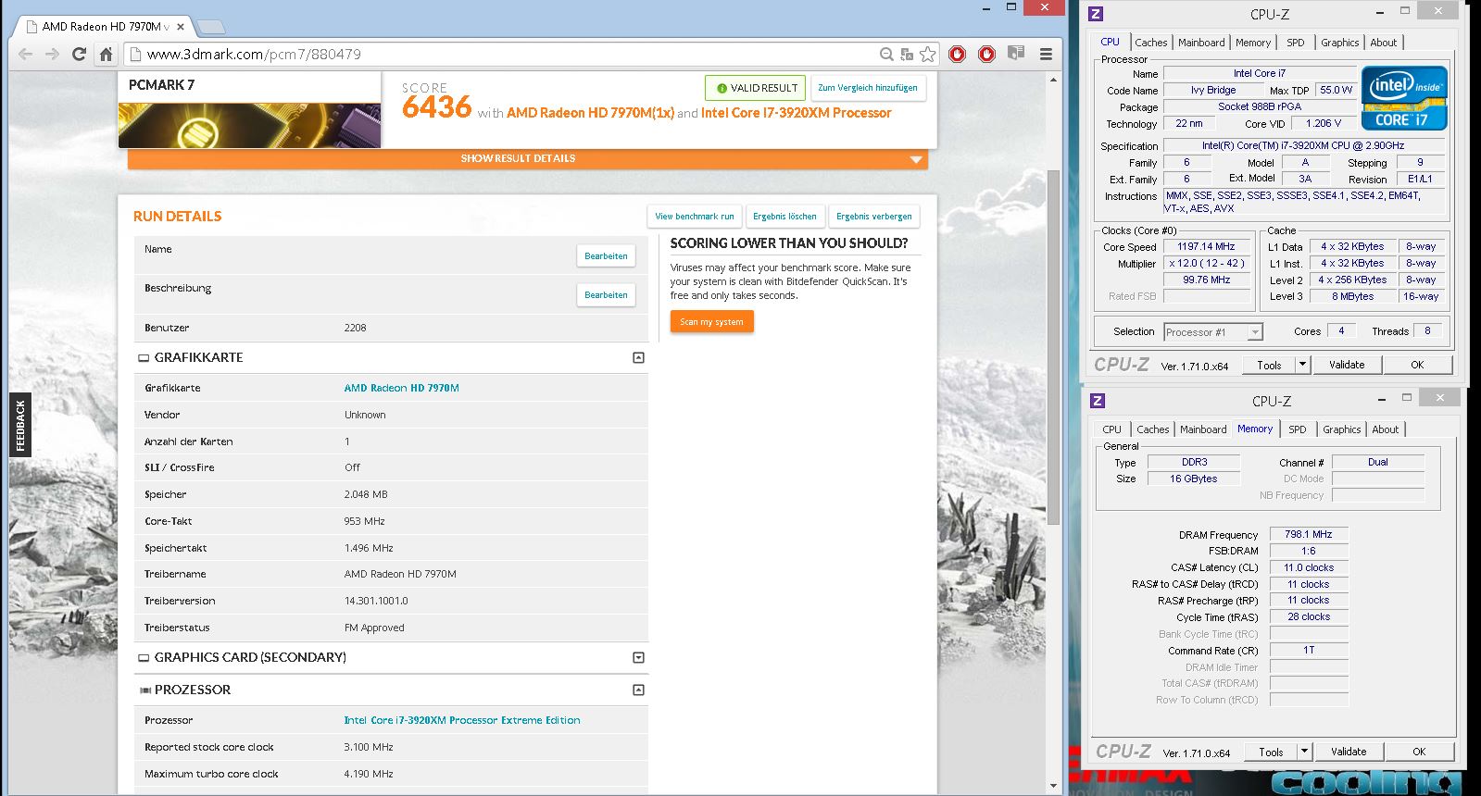This screenshot has height=796, width=1481.
Task: Open the AMD Radeon HD 7970M(1x) score link
Action: (x=590, y=113)
